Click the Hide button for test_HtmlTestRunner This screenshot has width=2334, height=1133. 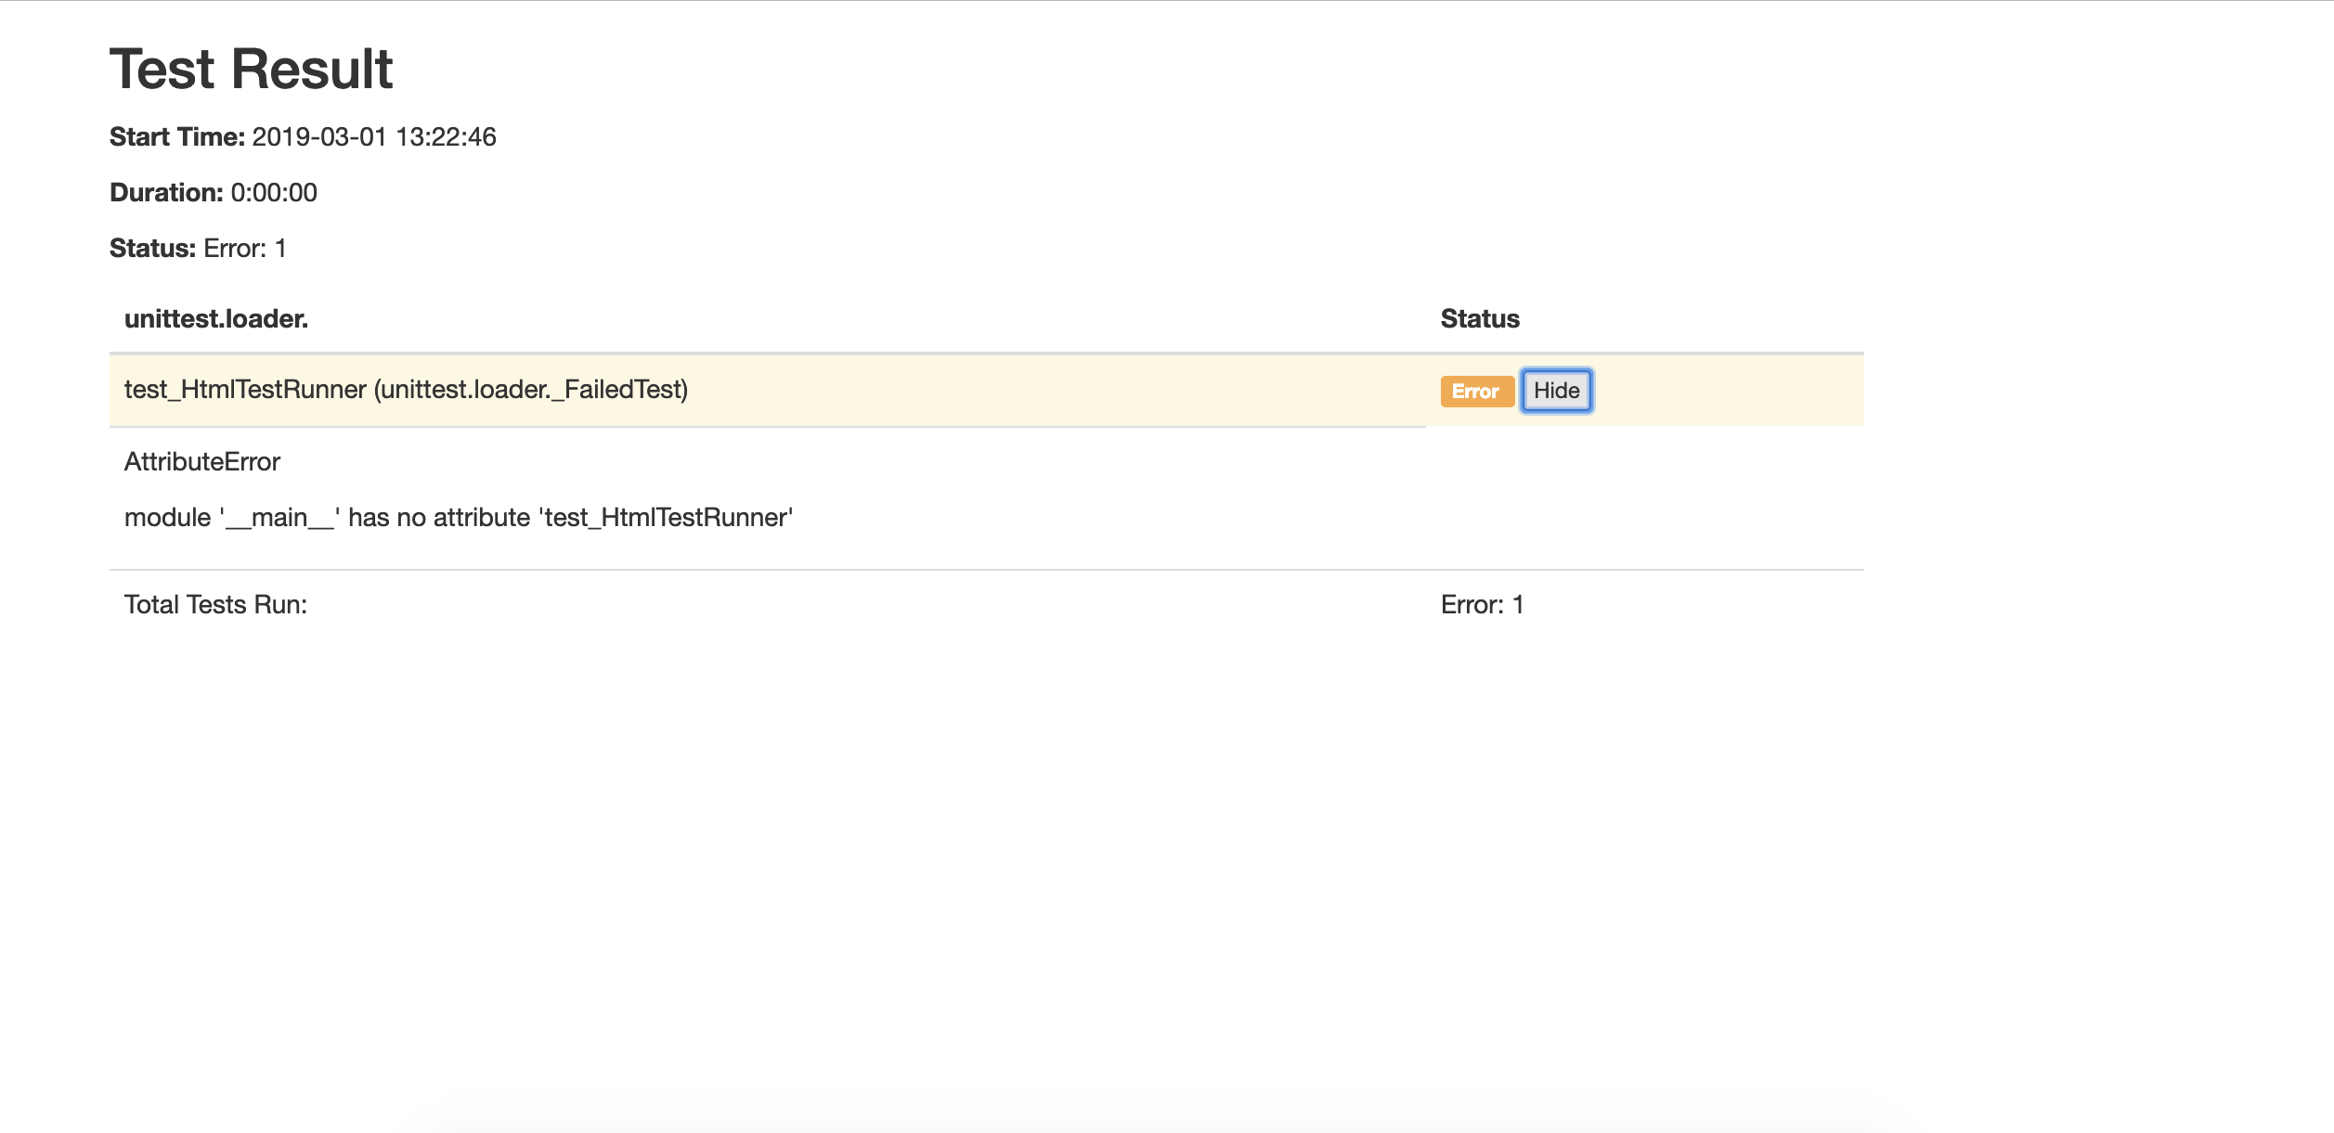(1556, 391)
